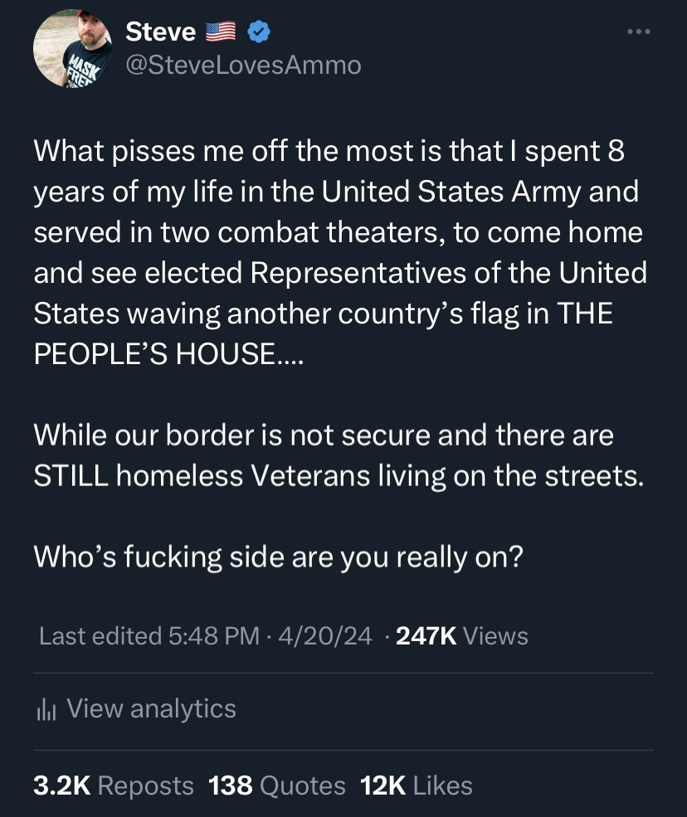Click the question ending "side are you really on?"
The height and width of the screenshot is (817, 687).
[278, 557]
